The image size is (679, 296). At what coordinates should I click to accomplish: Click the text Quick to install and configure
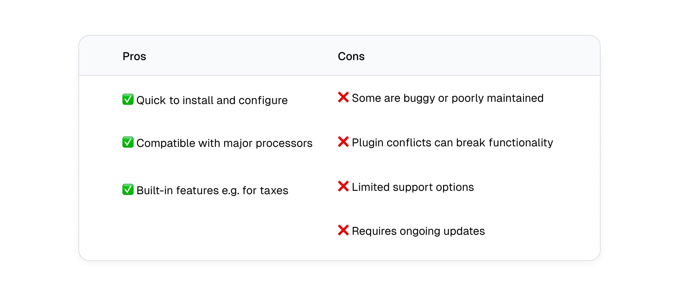coord(212,100)
